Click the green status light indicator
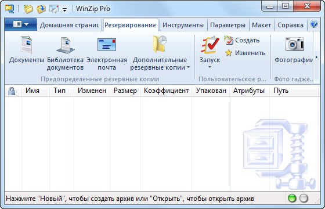The image size is (325, 209). (x=292, y=198)
